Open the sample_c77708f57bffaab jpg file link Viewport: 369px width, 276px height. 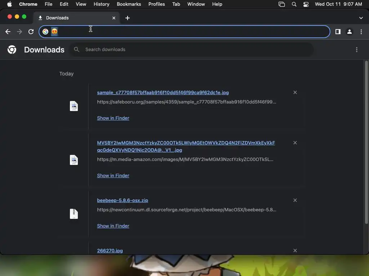[x=163, y=92]
